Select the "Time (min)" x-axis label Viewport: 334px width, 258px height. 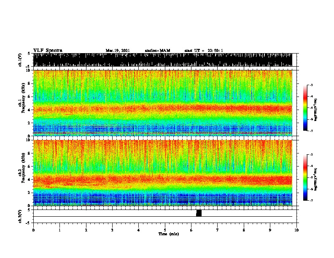tap(169, 234)
